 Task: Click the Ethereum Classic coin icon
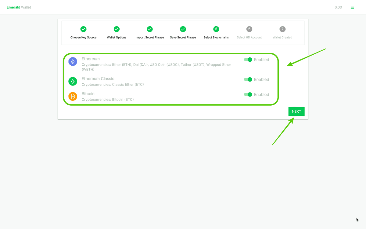(73, 81)
